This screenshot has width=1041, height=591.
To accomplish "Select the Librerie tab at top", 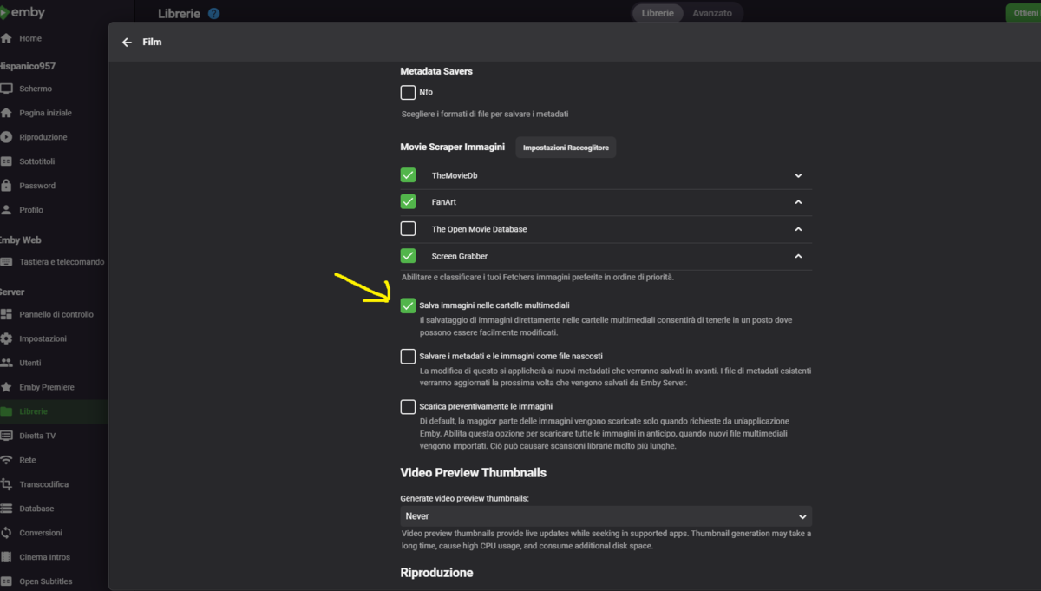I will [658, 14].
